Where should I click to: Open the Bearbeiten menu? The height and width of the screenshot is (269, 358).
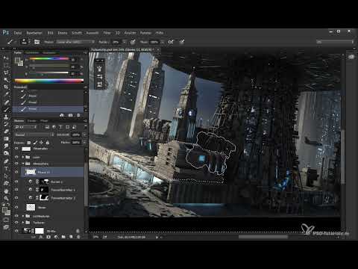(x=34, y=33)
